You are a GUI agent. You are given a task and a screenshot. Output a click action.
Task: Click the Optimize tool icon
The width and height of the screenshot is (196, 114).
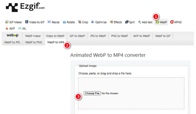(93, 22)
